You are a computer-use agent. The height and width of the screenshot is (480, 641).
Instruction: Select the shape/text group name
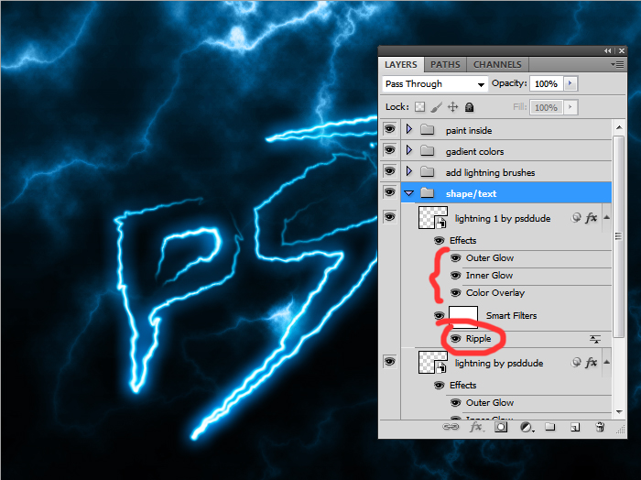(x=471, y=194)
